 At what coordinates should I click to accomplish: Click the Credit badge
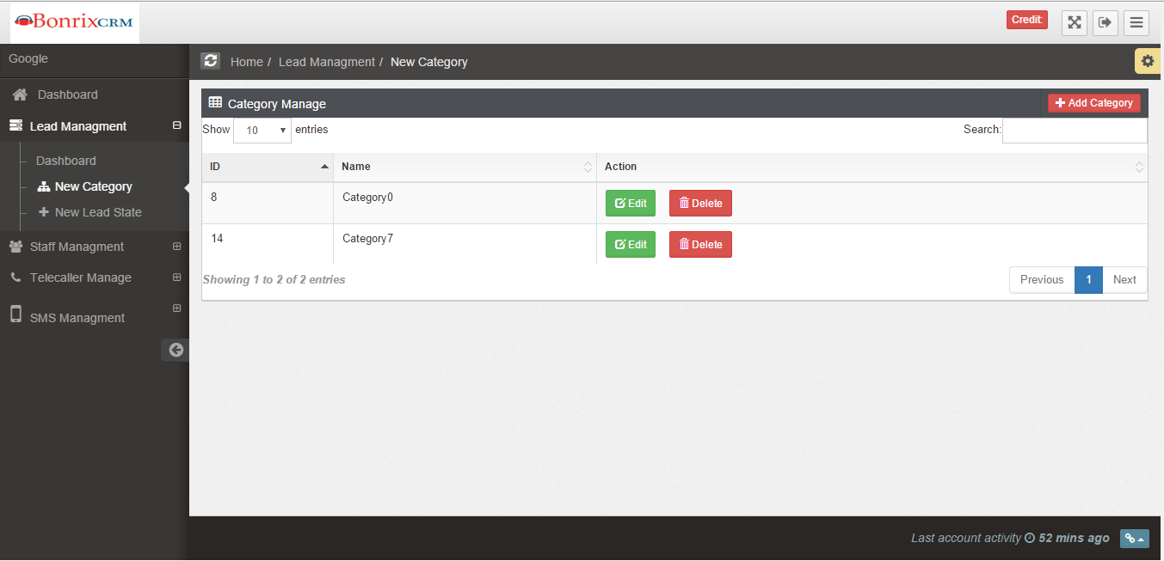[1027, 20]
